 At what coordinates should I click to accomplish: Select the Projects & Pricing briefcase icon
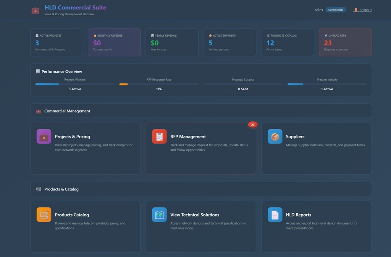[x=44, y=136]
